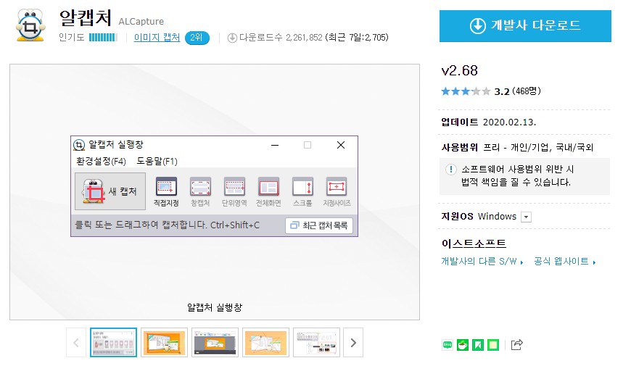This screenshot has width=631, height=379.
Task: Click the green memo share icon
Action: pyautogui.click(x=493, y=344)
